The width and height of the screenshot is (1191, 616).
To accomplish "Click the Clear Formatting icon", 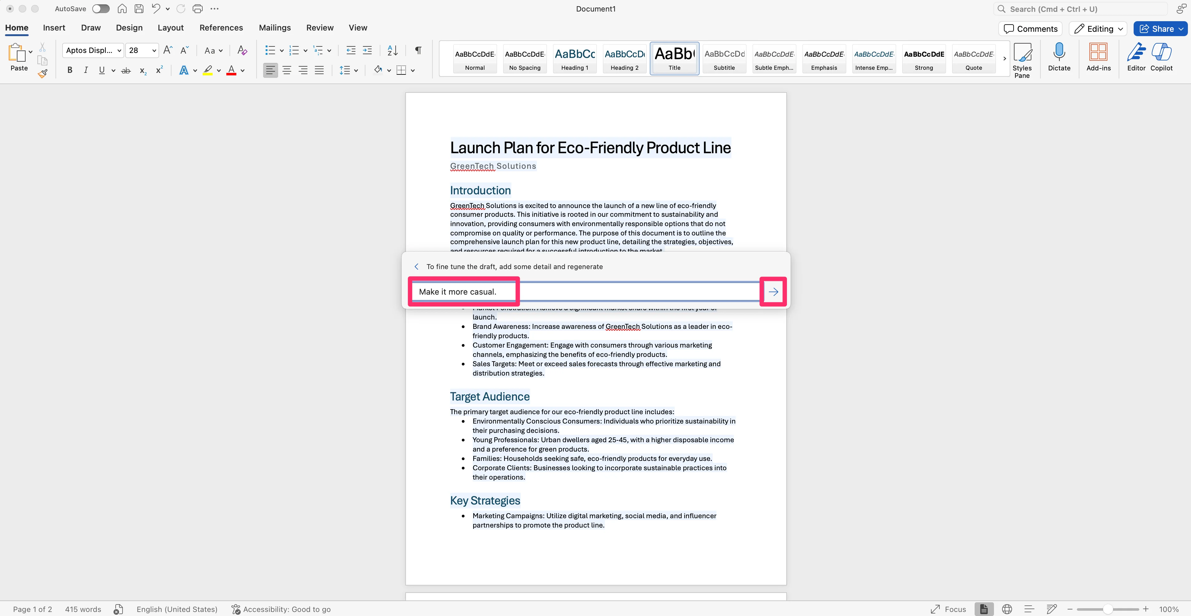I will pos(242,50).
